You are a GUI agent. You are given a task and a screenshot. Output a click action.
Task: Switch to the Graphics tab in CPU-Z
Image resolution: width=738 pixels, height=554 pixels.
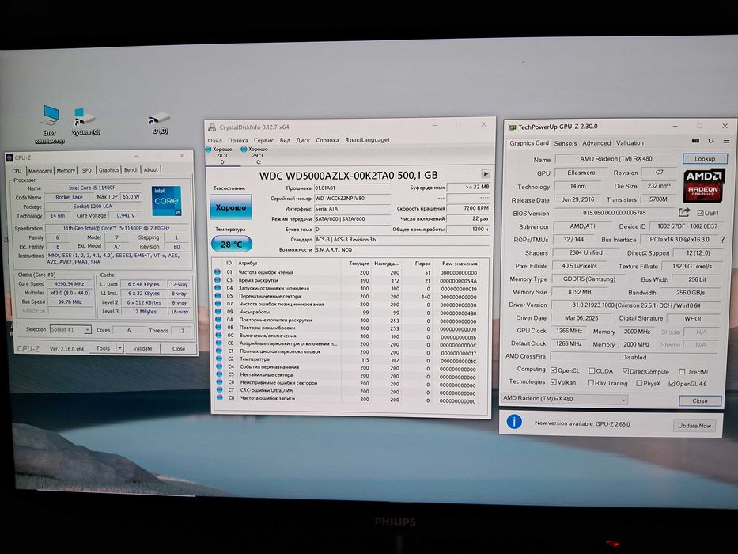tap(108, 170)
